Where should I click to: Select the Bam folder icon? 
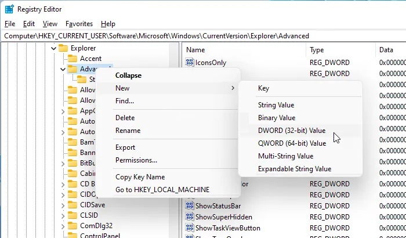click(72, 142)
